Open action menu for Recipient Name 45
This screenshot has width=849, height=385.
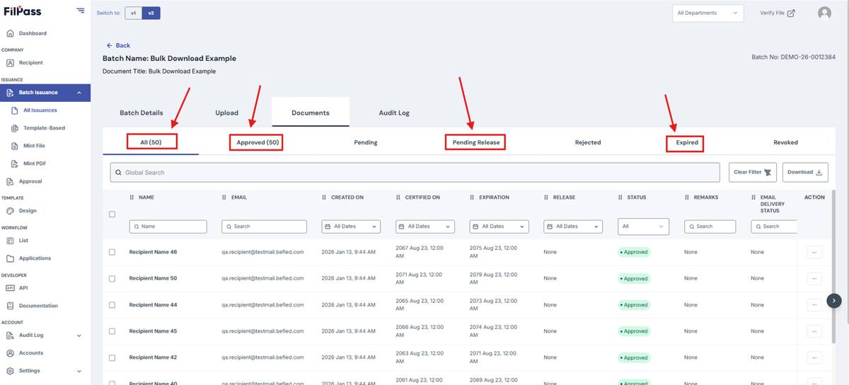[x=814, y=331]
